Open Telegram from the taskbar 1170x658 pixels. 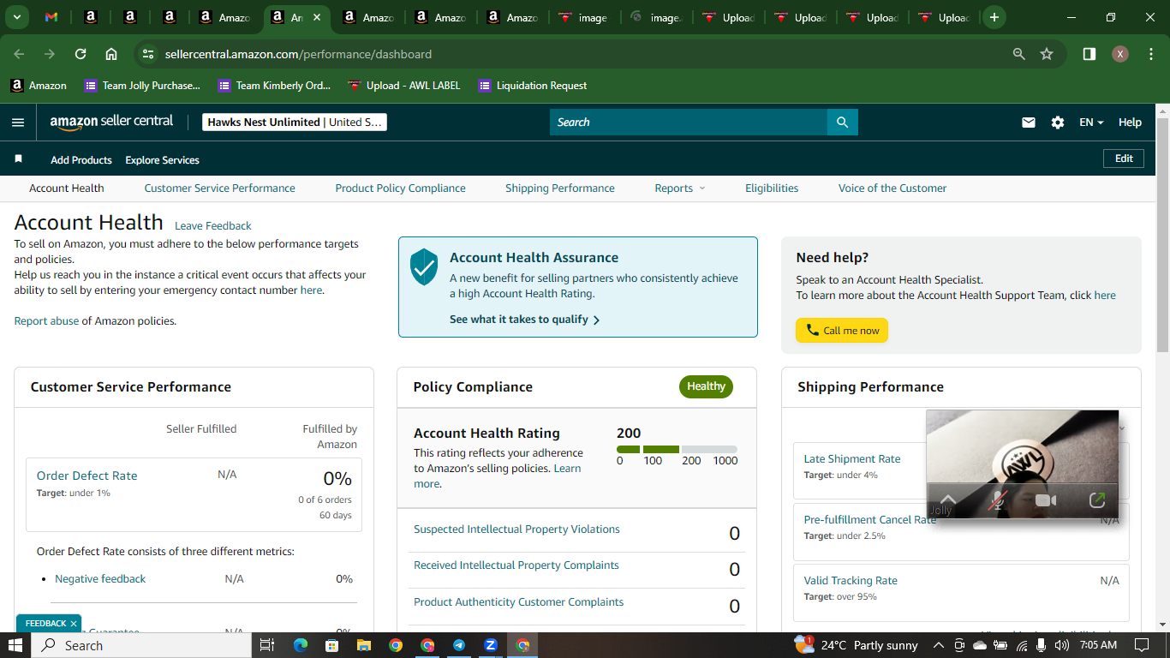pyautogui.click(x=459, y=645)
